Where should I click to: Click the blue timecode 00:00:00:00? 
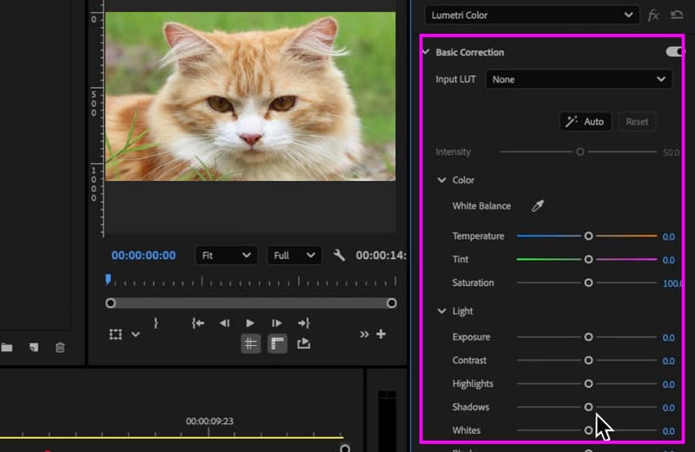point(143,256)
